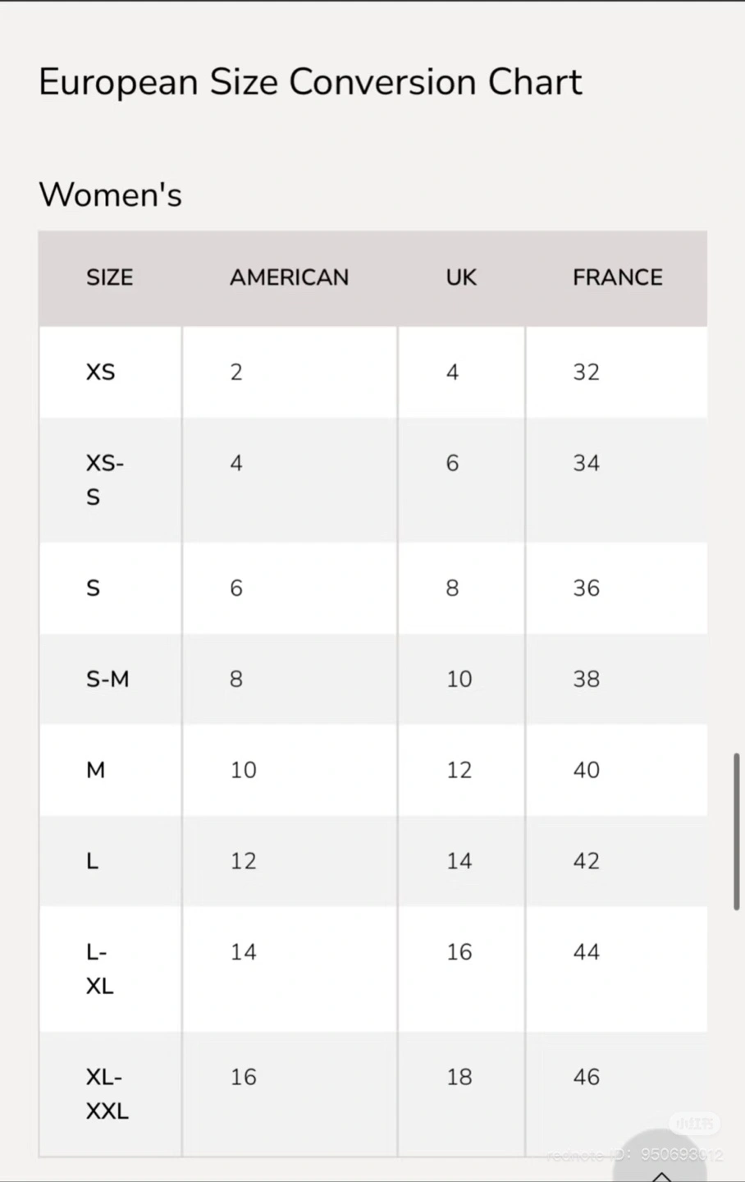Click American size 2 cell
Image resolution: width=745 pixels, height=1182 pixels.
pyautogui.click(x=236, y=372)
